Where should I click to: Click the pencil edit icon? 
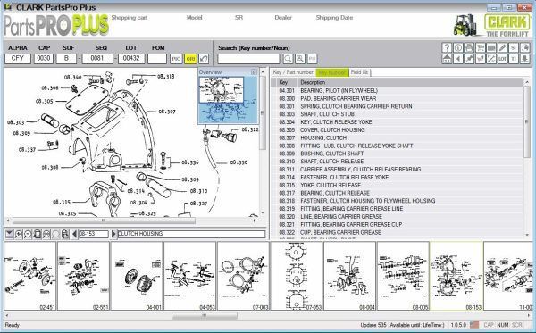(502, 48)
